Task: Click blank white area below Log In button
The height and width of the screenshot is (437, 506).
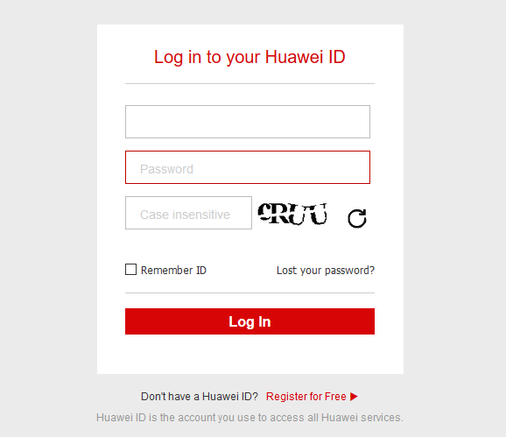Action: [249, 354]
